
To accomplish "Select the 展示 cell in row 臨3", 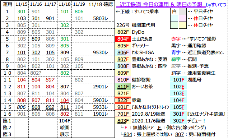I will coord(65,134).
